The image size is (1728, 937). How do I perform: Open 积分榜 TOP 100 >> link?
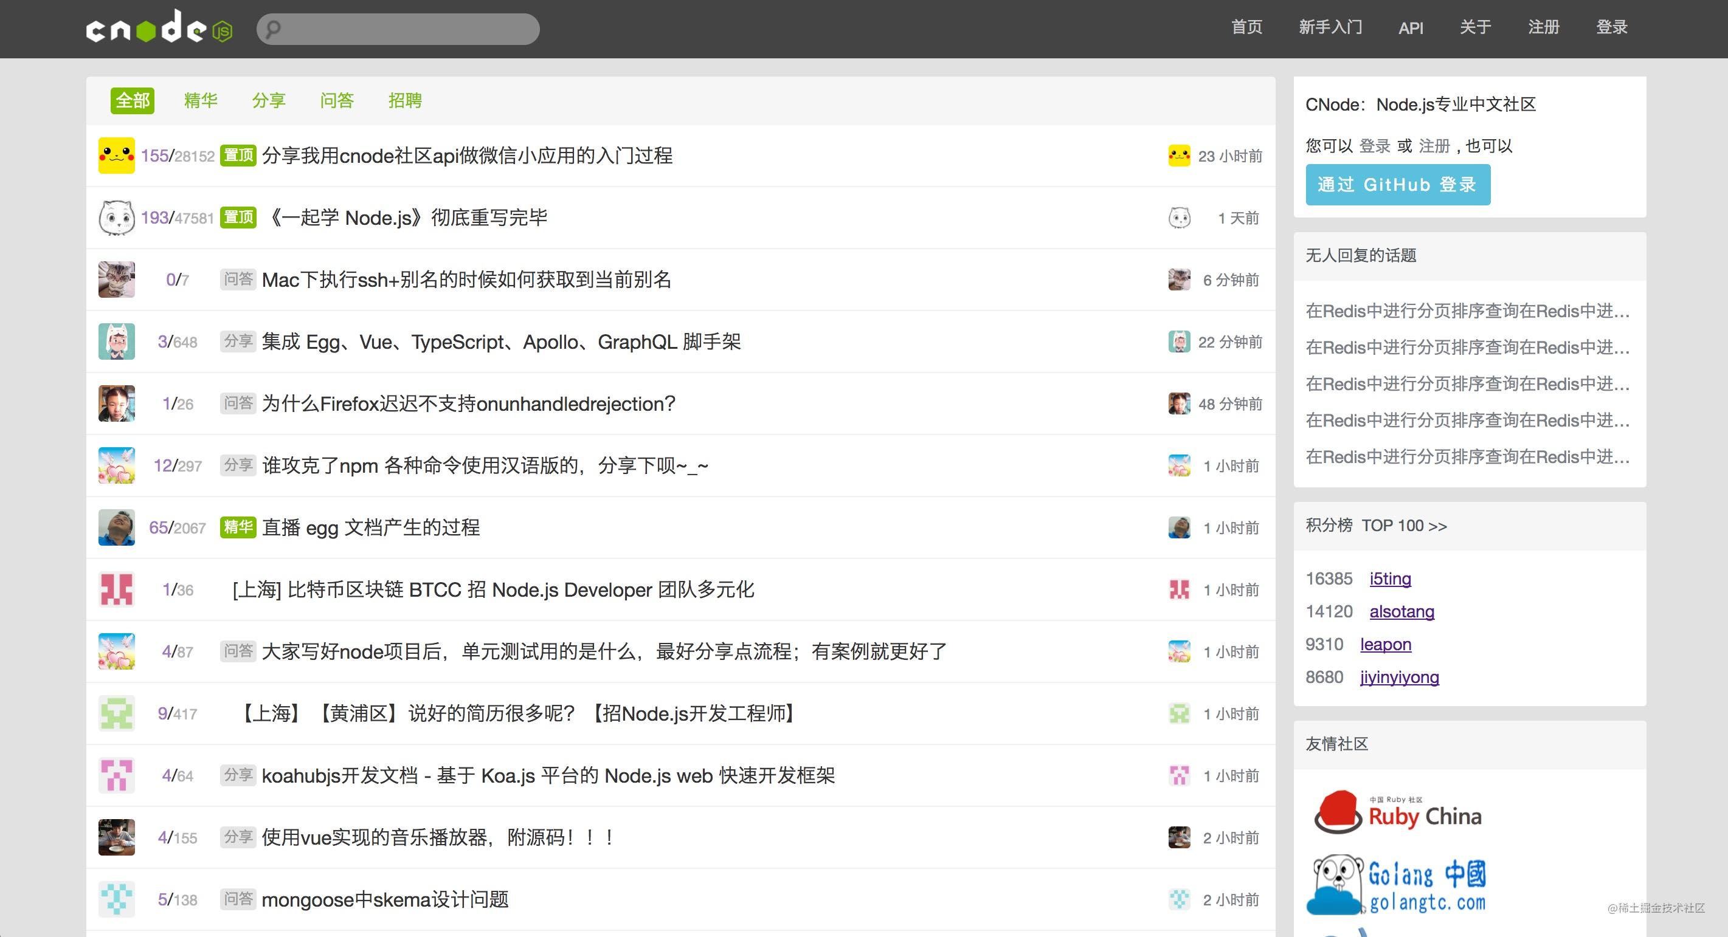[x=1377, y=526]
